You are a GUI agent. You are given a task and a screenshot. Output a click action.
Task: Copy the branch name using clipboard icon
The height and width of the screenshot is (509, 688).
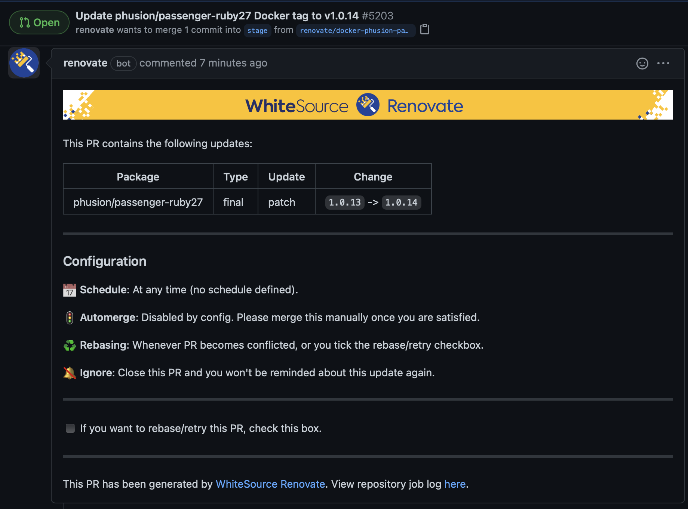point(425,30)
